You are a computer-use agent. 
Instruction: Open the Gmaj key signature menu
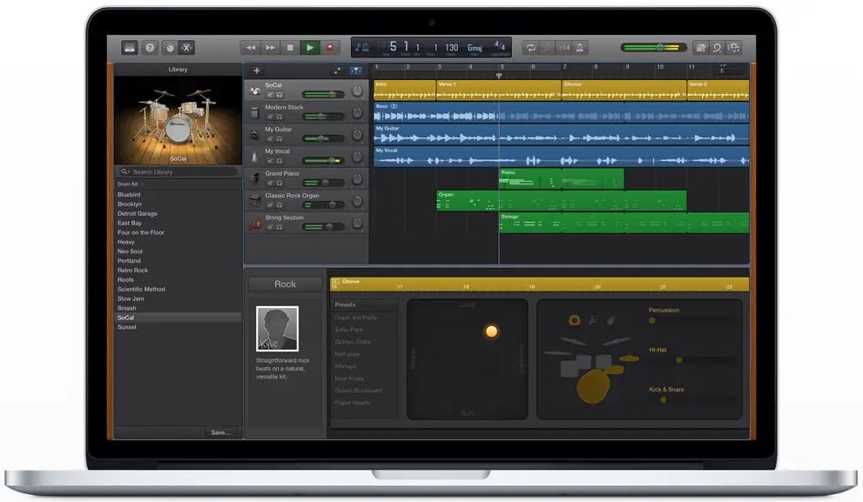tap(475, 48)
